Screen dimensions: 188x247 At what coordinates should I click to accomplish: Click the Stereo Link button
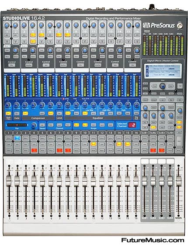[x=42, y=125]
